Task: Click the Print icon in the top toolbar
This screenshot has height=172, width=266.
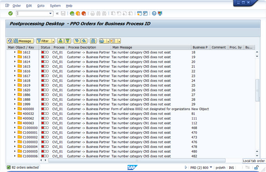Action: pyautogui.click(x=92, y=14)
